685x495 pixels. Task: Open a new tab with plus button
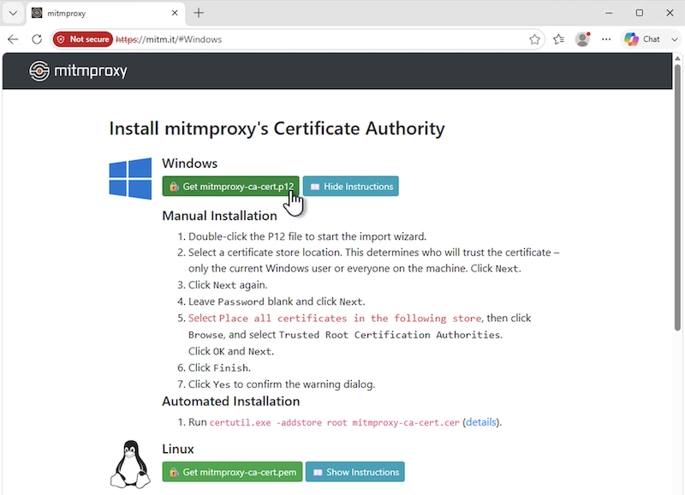coord(199,13)
